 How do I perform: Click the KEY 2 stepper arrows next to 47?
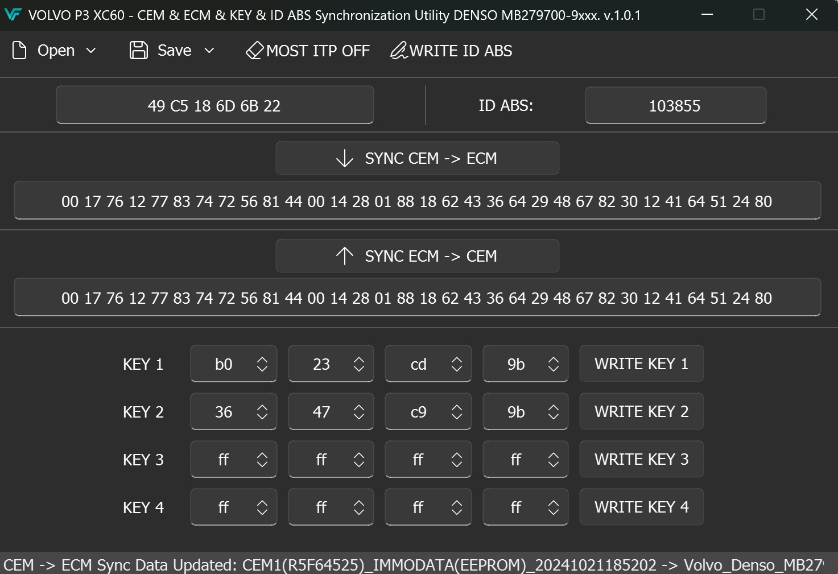tap(359, 412)
